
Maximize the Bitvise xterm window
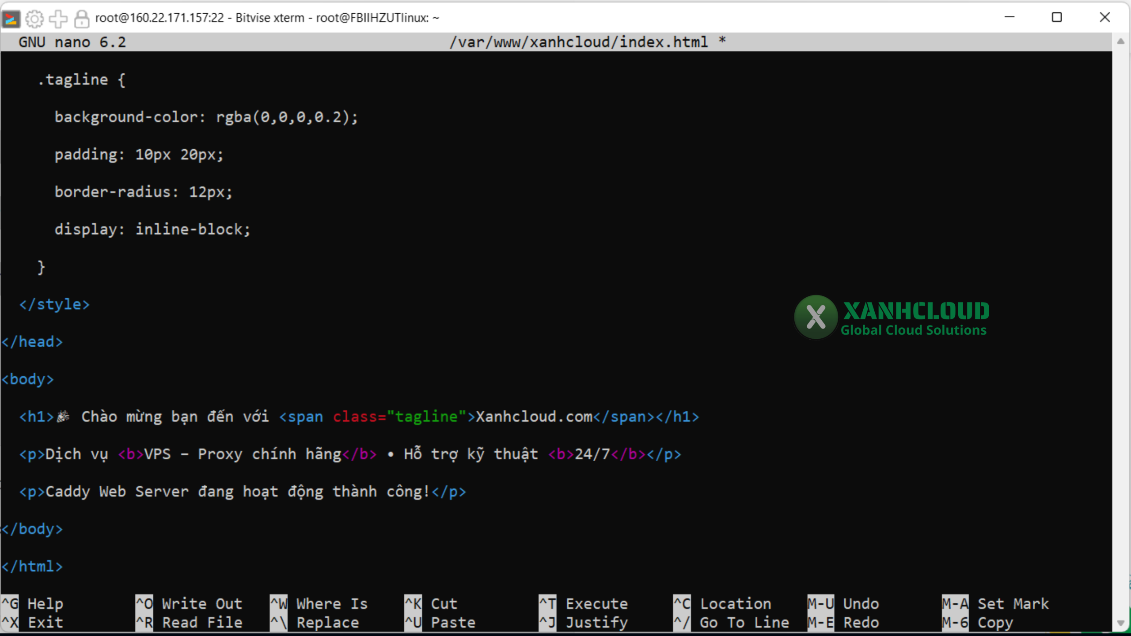click(x=1056, y=18)
